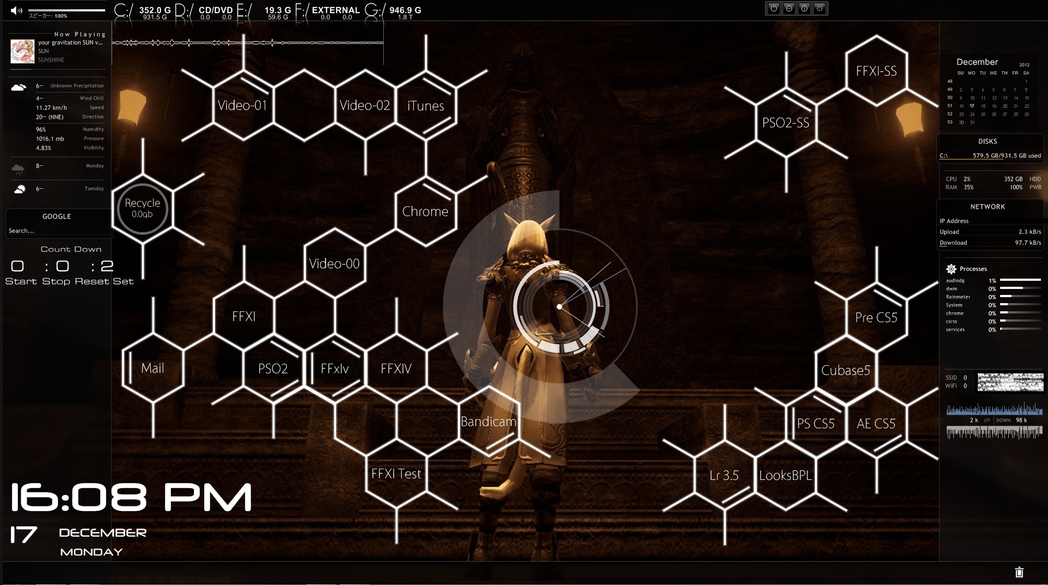Open the Mail hexagon launcher
The image size is (1048, 585).
click(152, 368)
